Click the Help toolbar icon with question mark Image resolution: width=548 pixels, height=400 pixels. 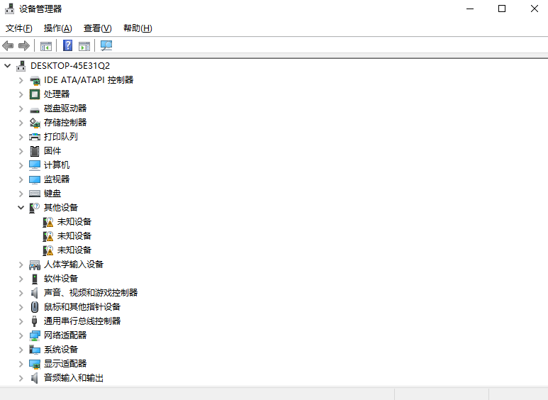pyautogui.click(x=67, y=46)
